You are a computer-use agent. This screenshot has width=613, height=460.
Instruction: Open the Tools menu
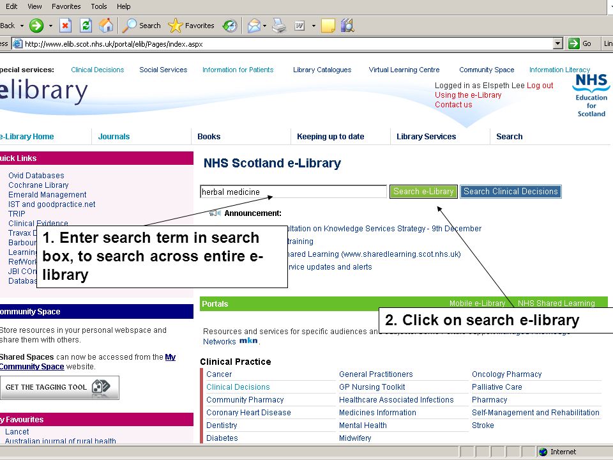point(98,6)
